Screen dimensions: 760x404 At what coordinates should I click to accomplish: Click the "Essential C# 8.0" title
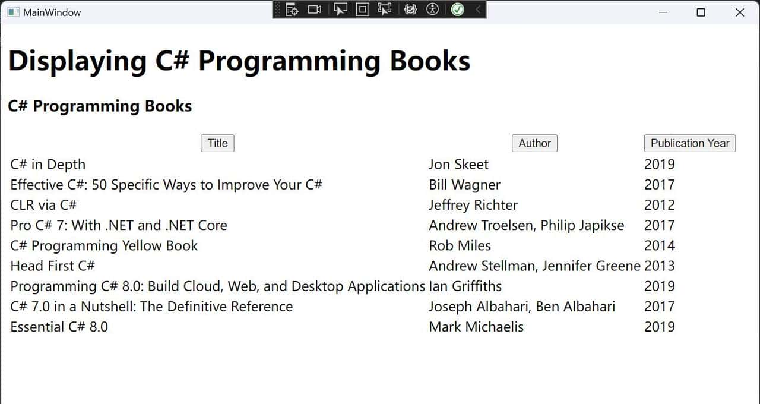coord(59,327)
